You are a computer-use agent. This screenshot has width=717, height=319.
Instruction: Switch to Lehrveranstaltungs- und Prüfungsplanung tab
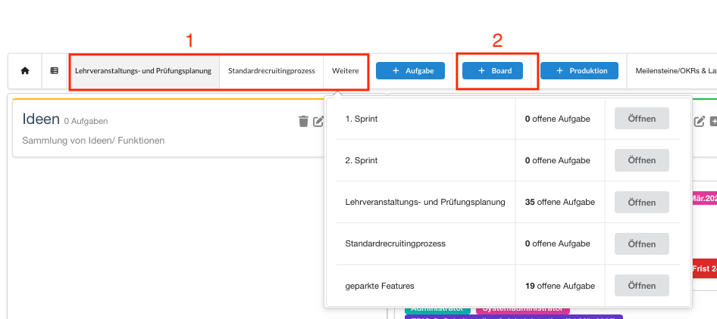pos(143,71)
